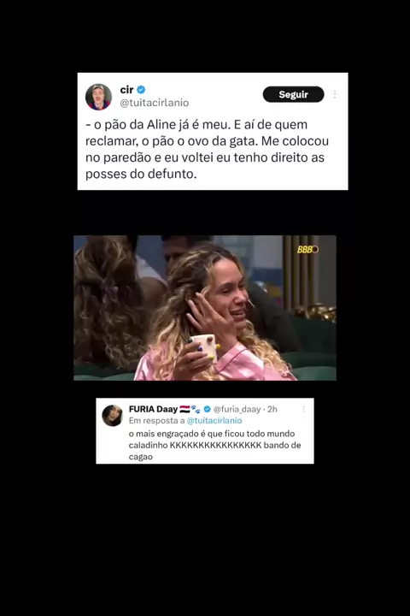The width and height of the screenshot is (410, 616).
Task: Open the @tuitacirlanio mention after Em resposta a
Action: (x=214, y=420)
